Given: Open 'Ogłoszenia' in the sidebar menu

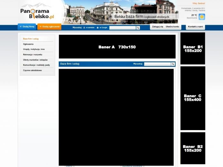Looking at the screenshot, I should (x=28, y=44).
